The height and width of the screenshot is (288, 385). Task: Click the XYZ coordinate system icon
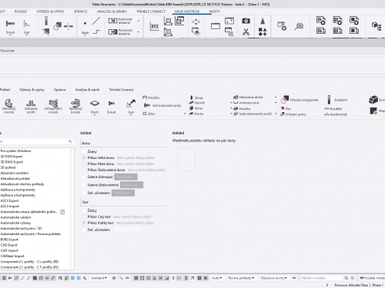click(154, 27)
